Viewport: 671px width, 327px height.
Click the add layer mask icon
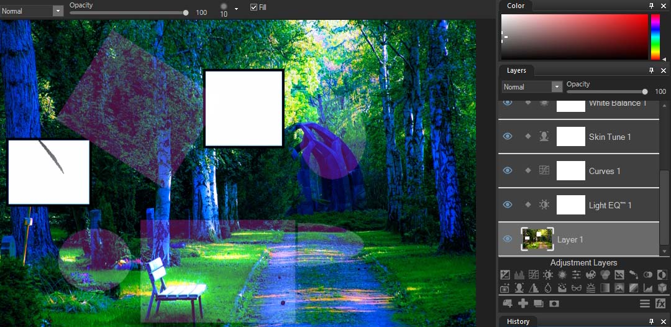click(554, 303)
